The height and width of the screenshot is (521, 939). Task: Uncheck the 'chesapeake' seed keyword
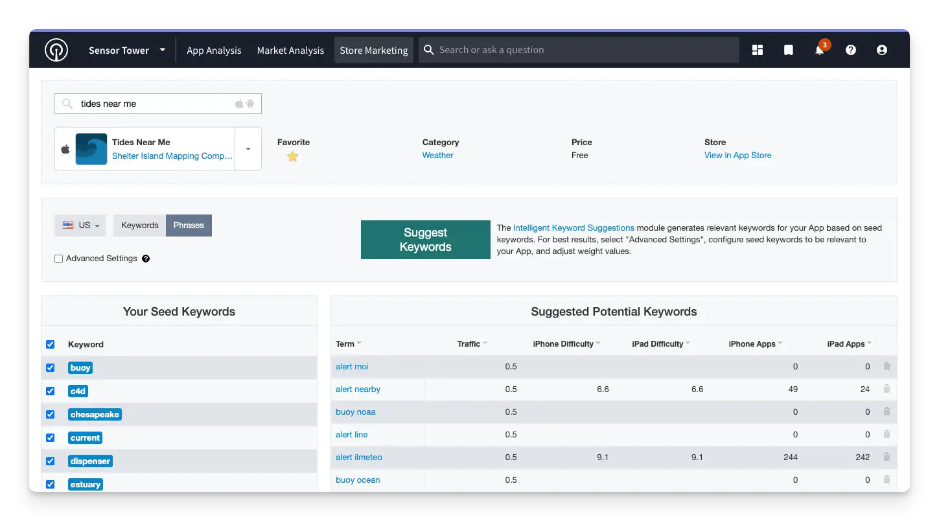[x=51, y=414]
